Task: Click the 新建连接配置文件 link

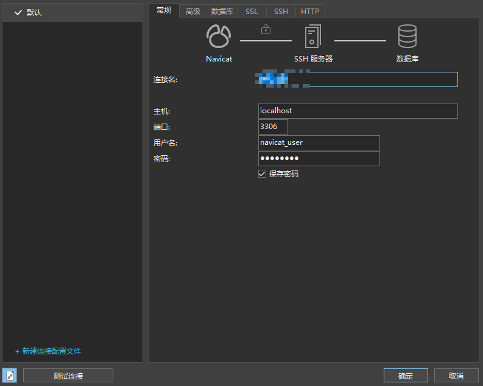Action: point(48,351)
